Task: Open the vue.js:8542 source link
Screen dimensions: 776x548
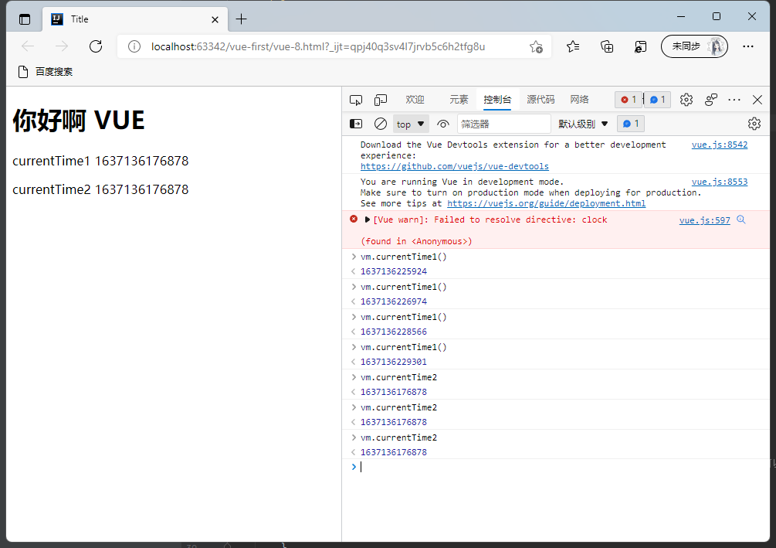Action: point(720,145)
